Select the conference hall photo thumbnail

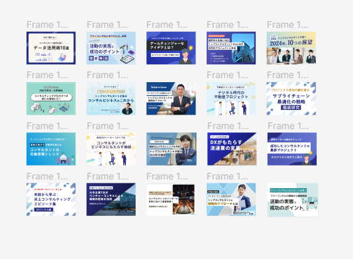[x=171, y=199]
